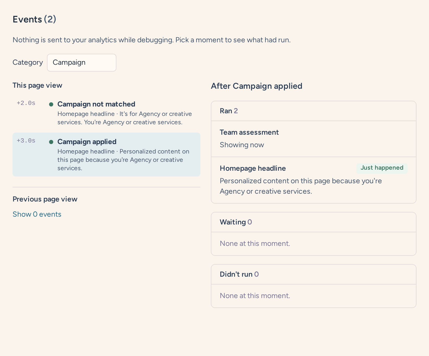The image size is (429, 356).
Task: Select the Campaign not matched event
Action: pos(106,113)
